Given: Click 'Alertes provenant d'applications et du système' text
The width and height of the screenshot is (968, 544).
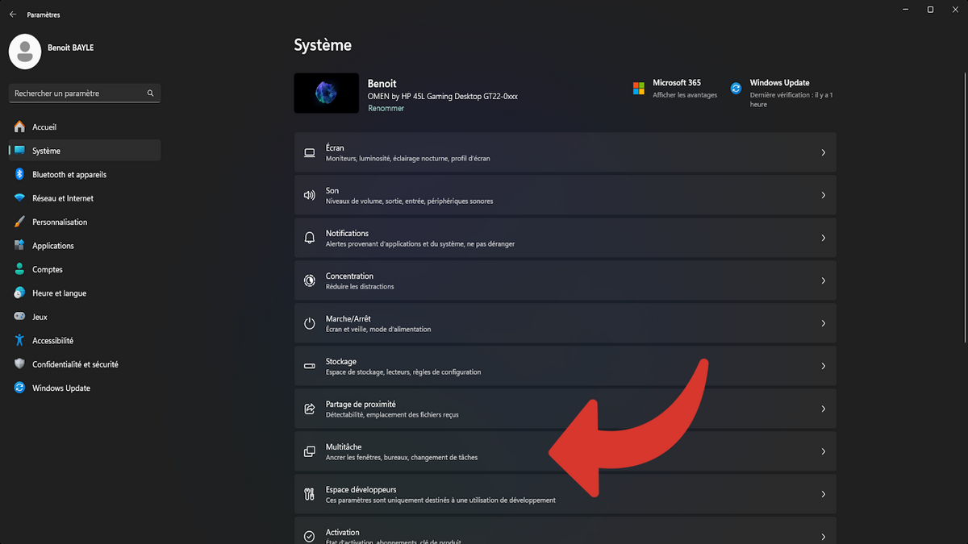Looking at the screenshot, I should 420,244.
